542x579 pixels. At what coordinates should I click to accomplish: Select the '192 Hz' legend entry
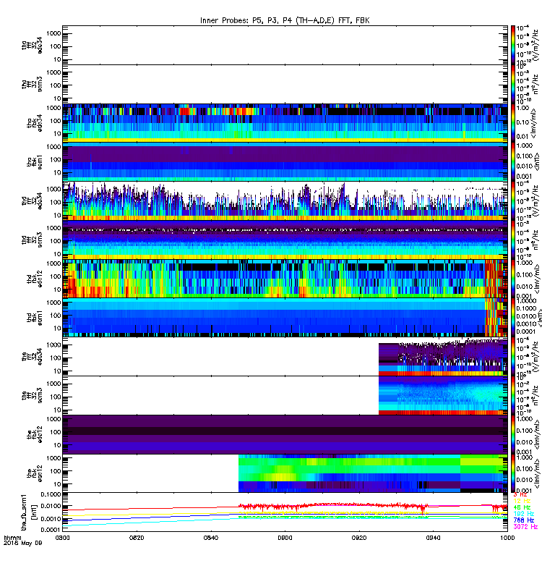(523, 514)
